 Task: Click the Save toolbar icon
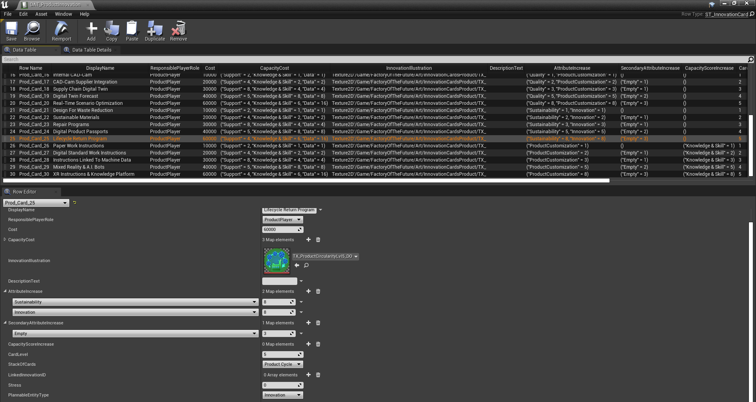point(11,31)
